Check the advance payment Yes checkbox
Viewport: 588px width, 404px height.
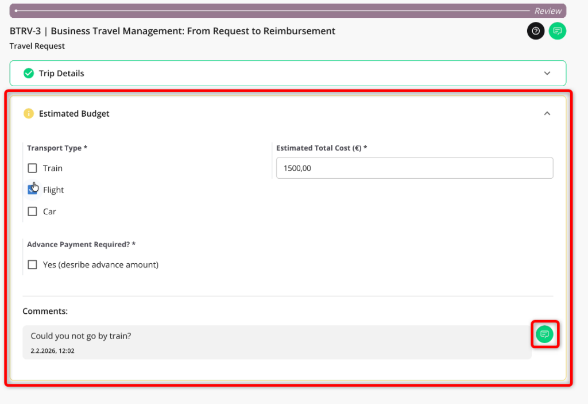33,265
